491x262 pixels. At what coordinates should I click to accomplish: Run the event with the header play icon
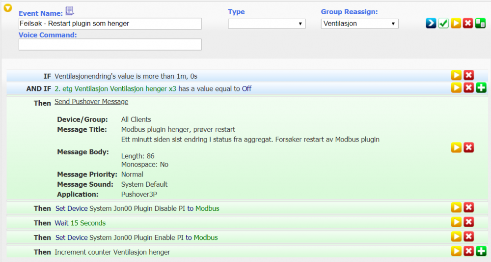coord(456,24)
